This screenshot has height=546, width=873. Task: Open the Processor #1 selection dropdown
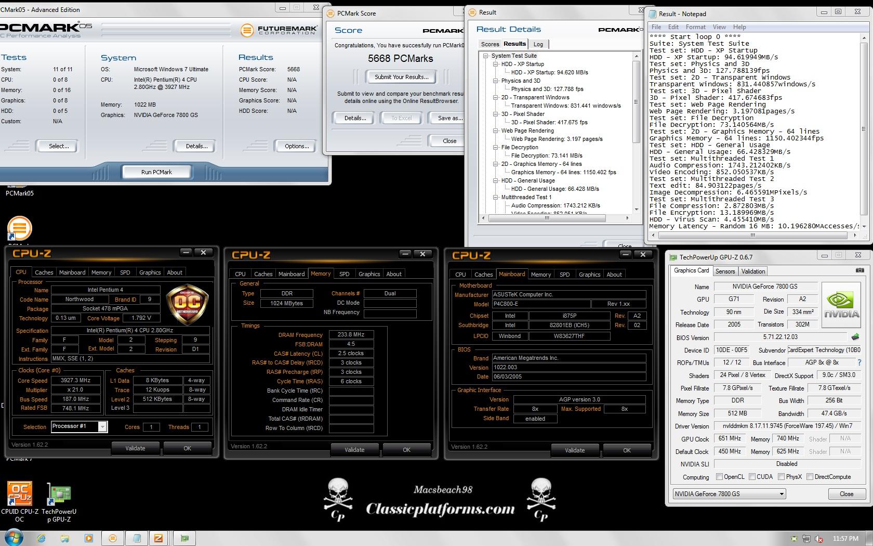[103, 427]
